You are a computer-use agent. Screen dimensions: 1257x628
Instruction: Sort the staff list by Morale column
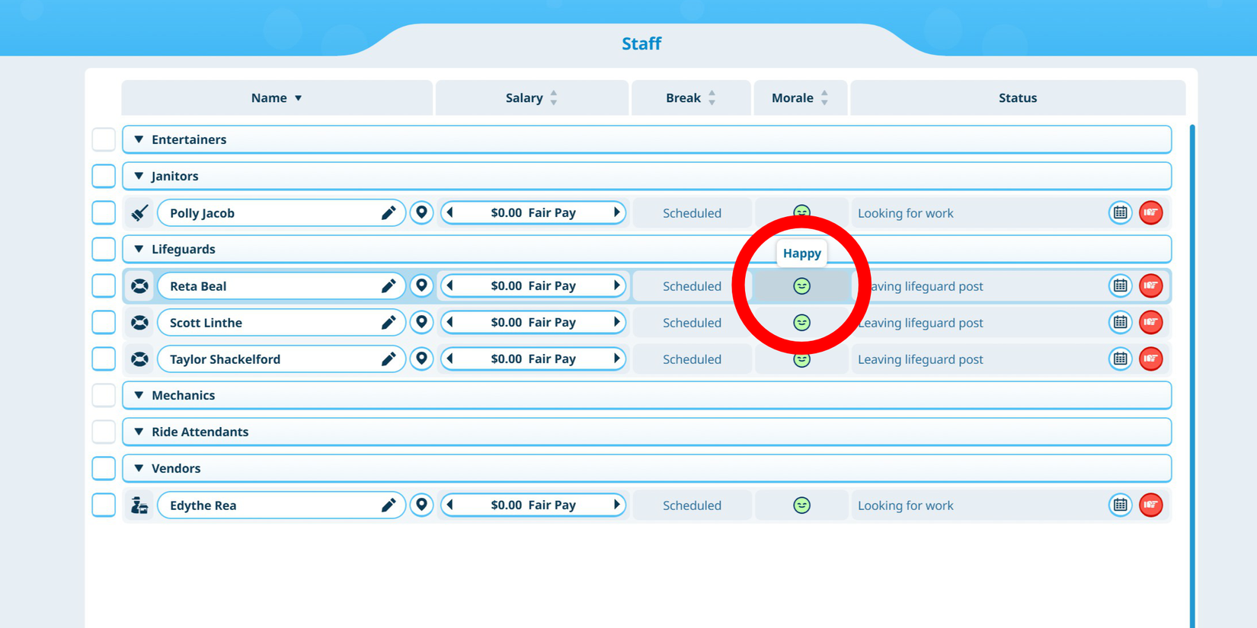pos(799,98)
